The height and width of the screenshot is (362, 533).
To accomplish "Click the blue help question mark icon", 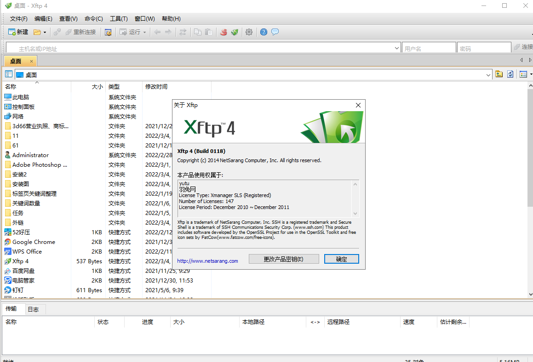I will pyautogui.click(x=264, y=32).
